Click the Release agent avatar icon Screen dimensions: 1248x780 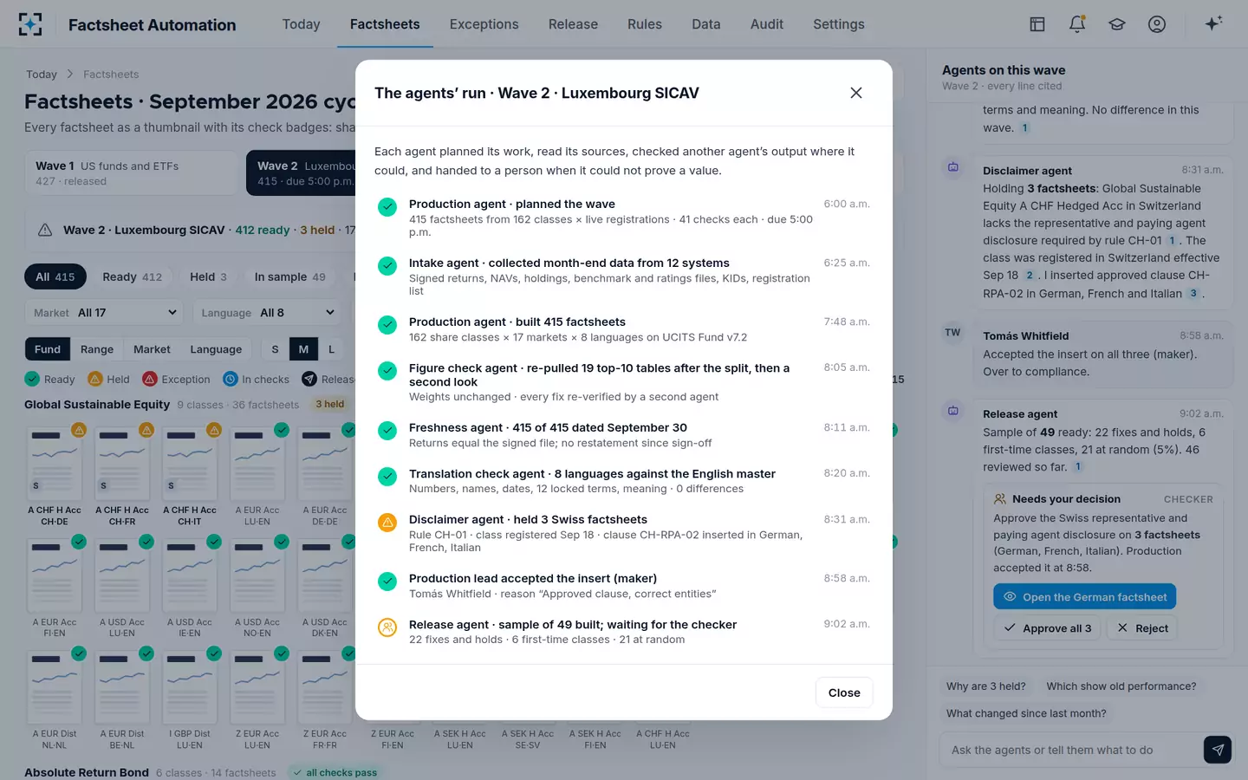click(953, 411)
